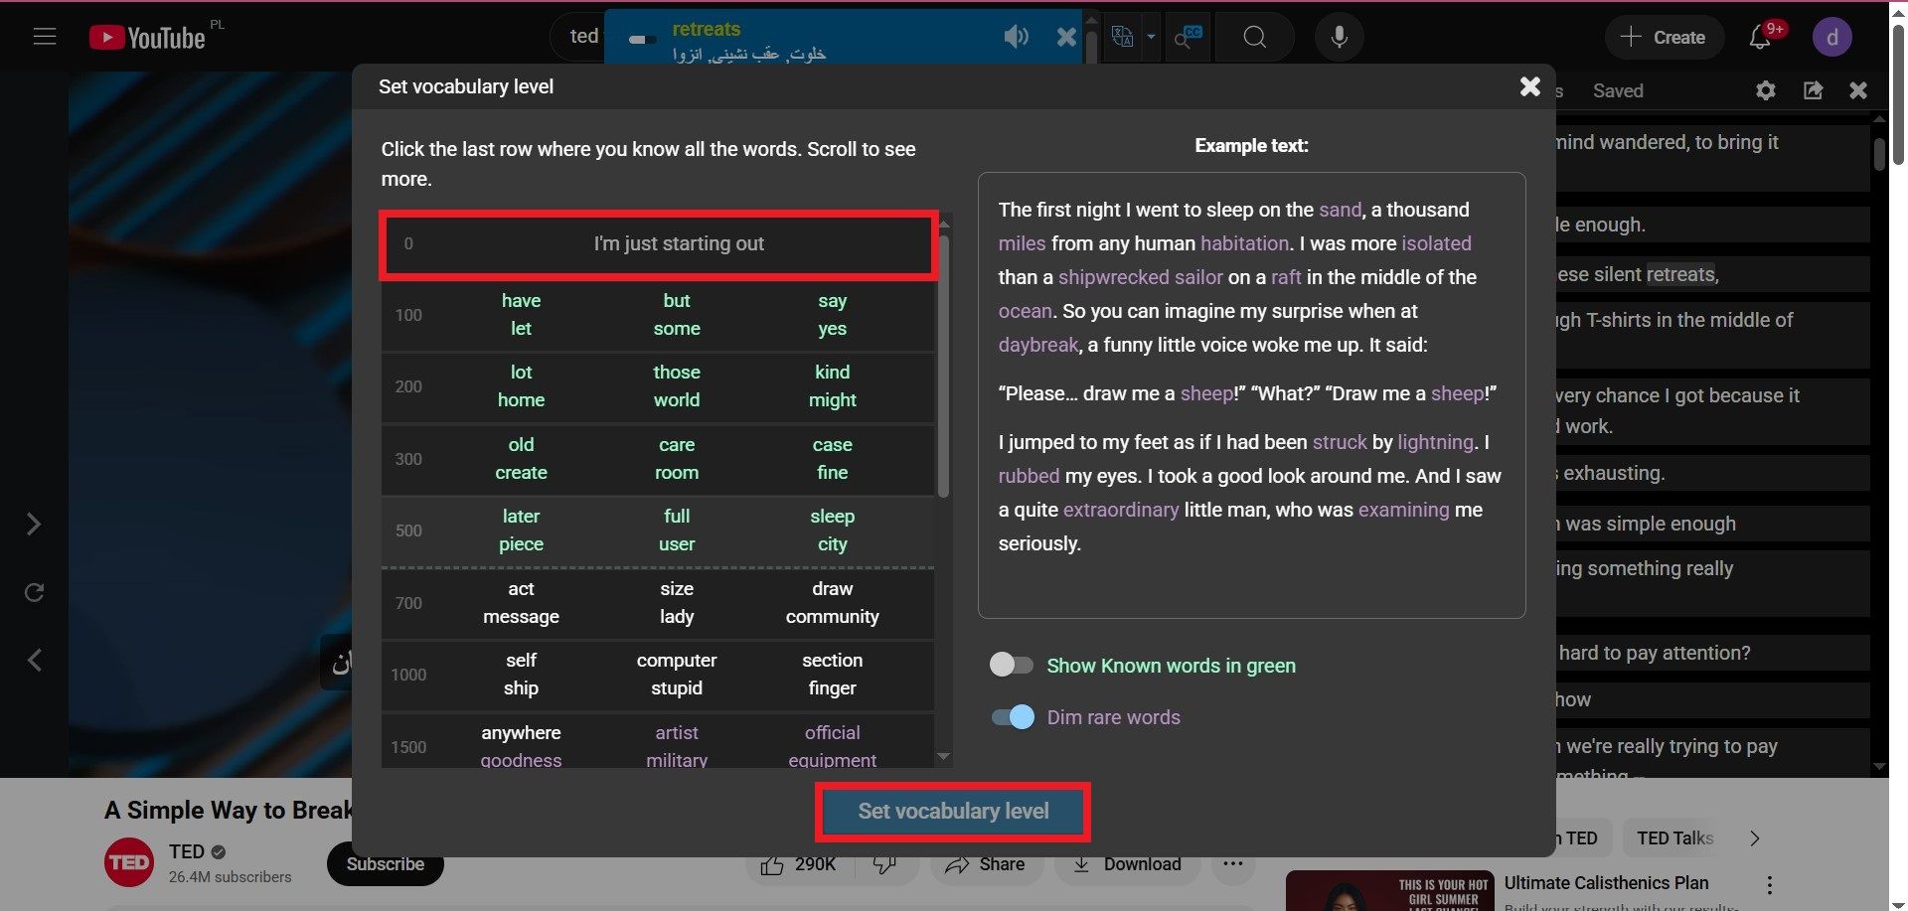The height and width of the screenshot is (911, 1908).
Task: Disable Dim rare words switch
Action: tap(1013, 717)
